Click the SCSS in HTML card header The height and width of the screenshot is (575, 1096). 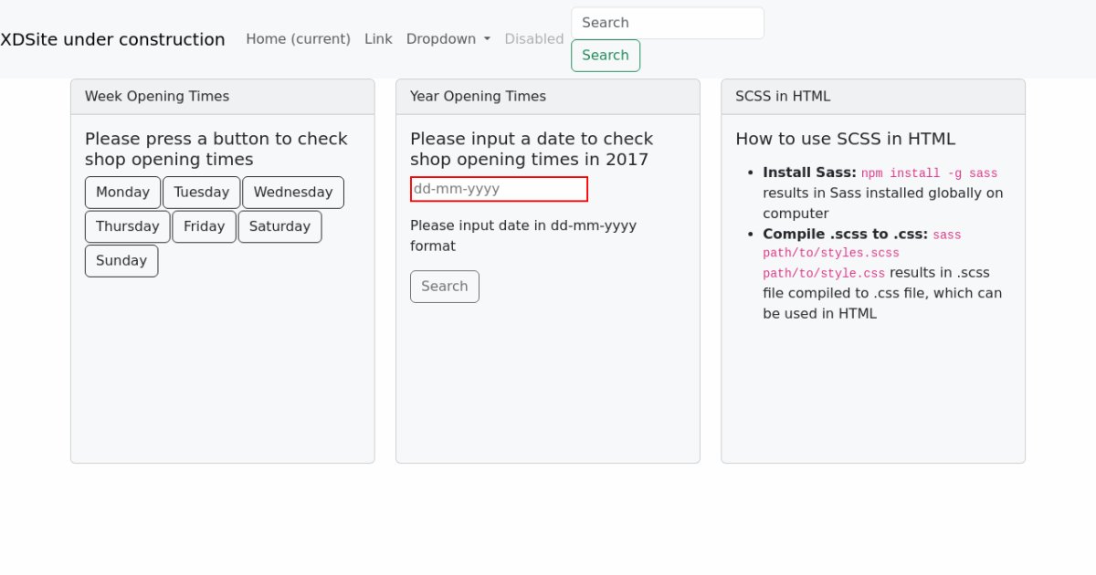[x=872, y=97]
